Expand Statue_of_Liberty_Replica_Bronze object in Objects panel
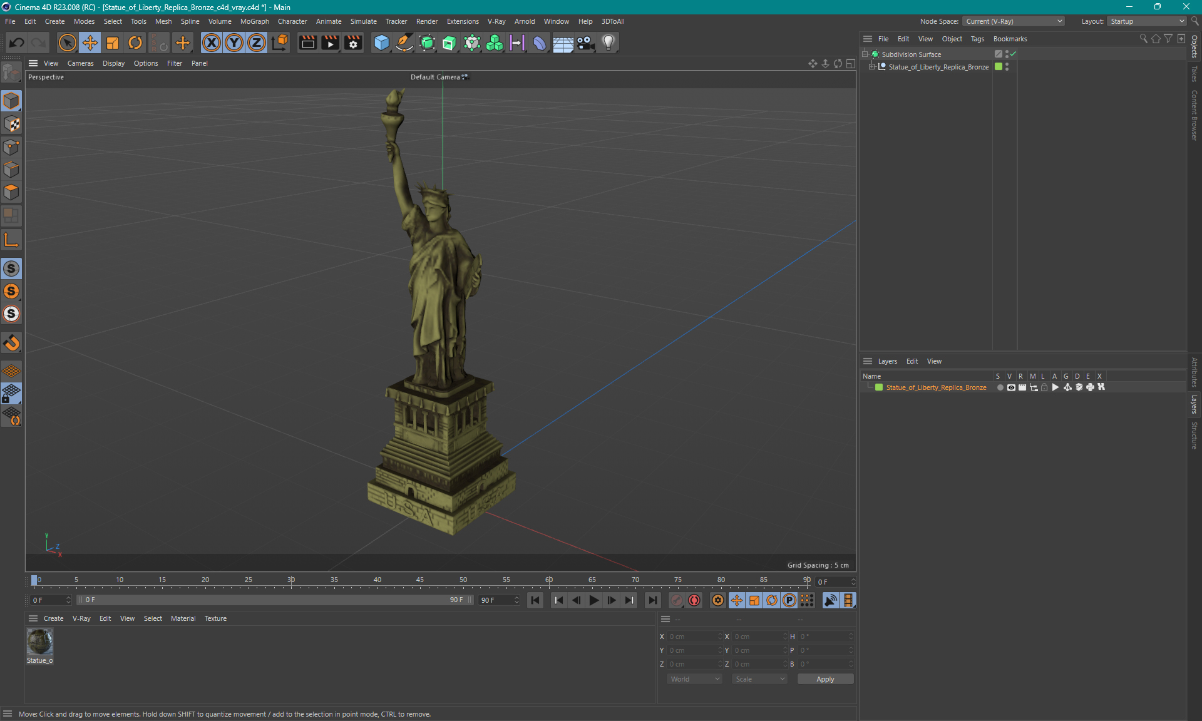Screen dimensions: 1202x721 [871, 66]
